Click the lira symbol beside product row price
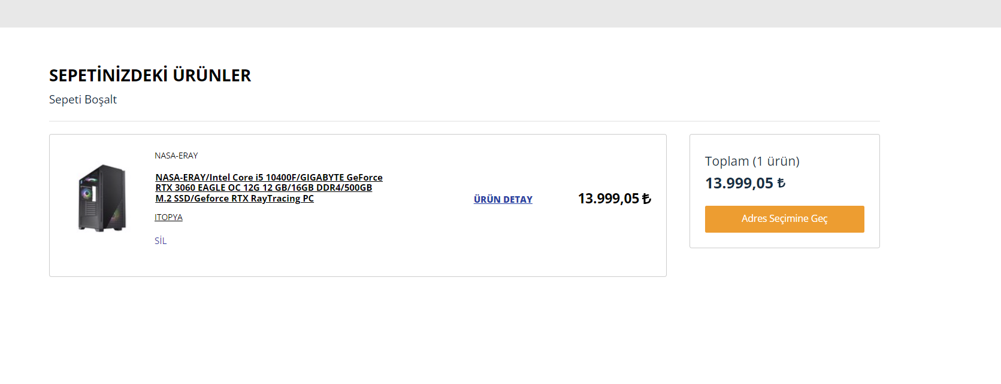This screenshot has height=384, width=1001. (646, 199)
